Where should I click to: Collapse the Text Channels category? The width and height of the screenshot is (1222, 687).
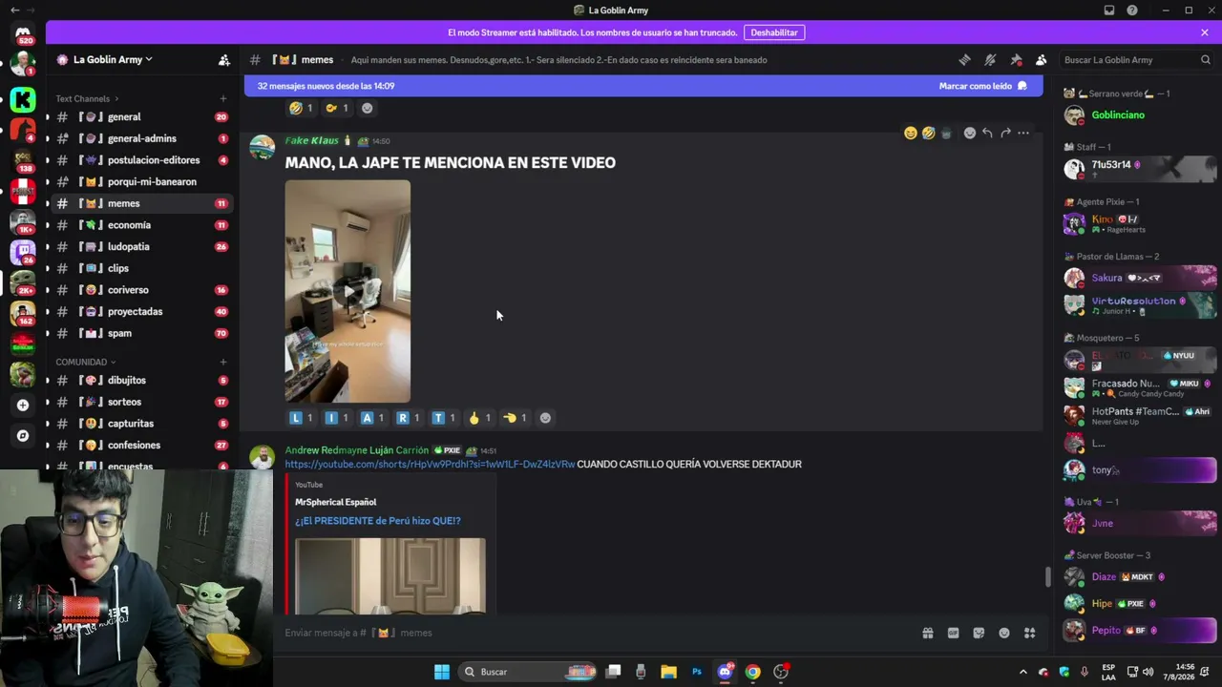[x=87, y=98]
